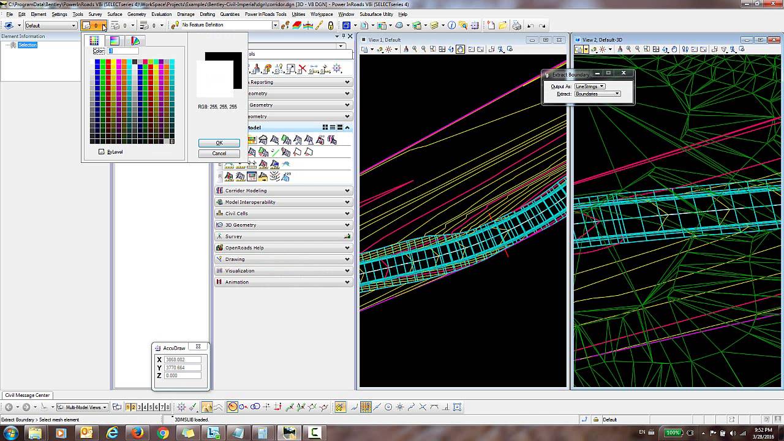This screenshot has width=784, height=441.
Task: Open the Drainage menu
Action: click(x=186, y=14)
